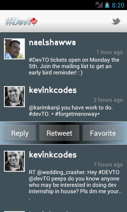Tap the #DevTO maple leaf logo
The width and height of the screenshot is (127, 212).
click(x=21, y=21)
